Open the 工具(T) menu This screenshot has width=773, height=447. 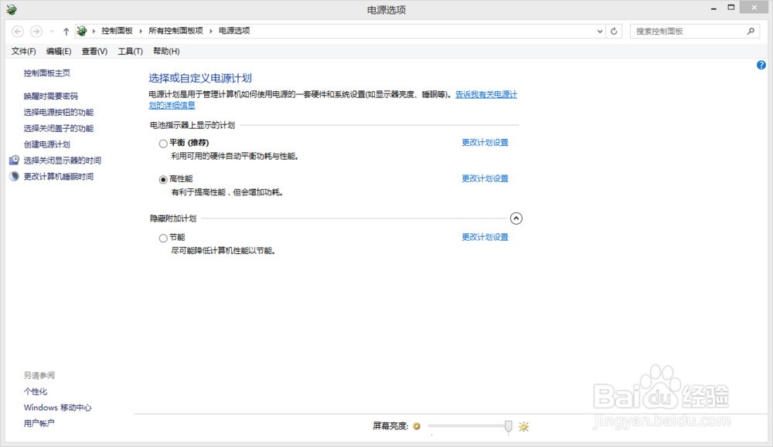130,51
